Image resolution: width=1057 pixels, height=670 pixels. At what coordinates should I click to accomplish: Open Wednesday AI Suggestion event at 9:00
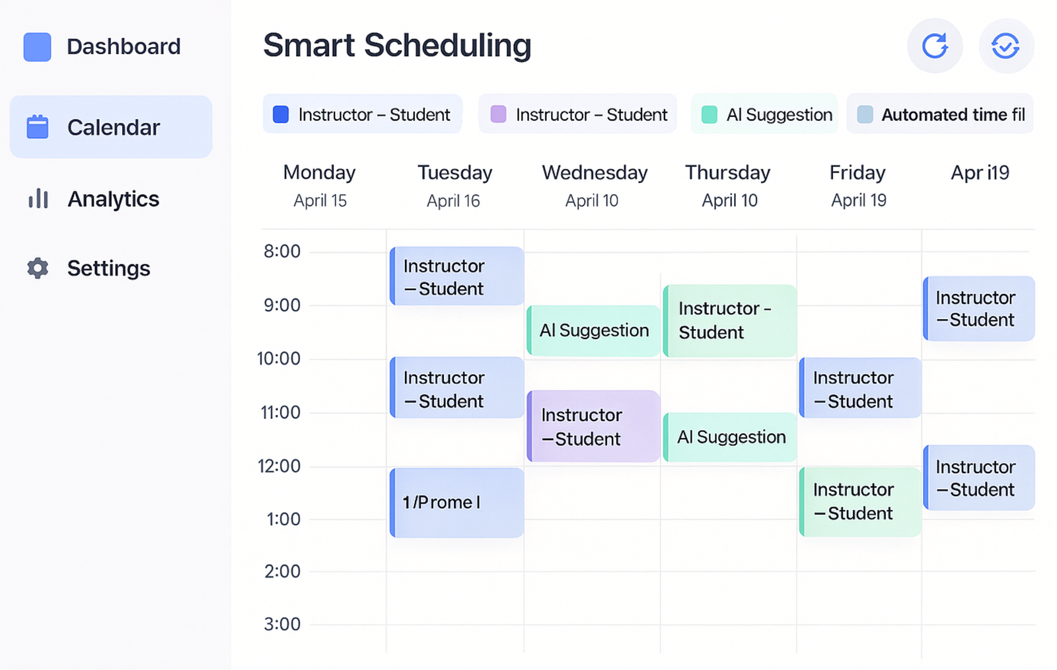(x=593, y=330)
